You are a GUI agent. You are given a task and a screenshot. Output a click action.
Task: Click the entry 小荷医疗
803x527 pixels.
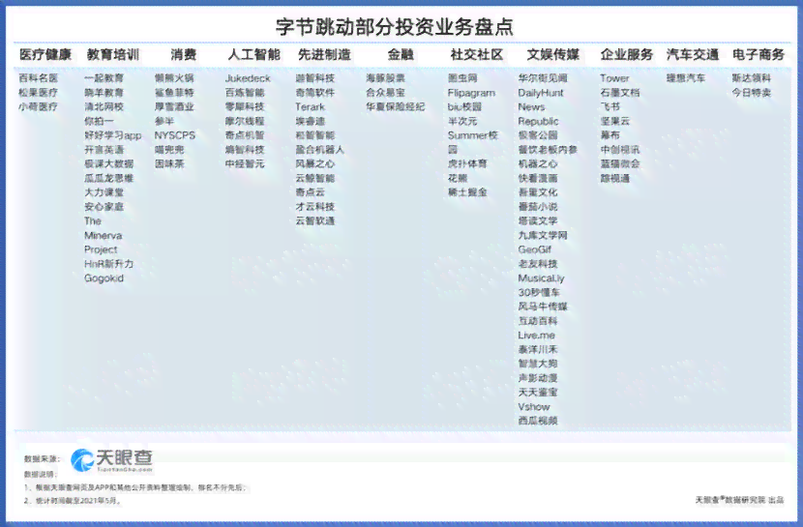tap(39, 107)
